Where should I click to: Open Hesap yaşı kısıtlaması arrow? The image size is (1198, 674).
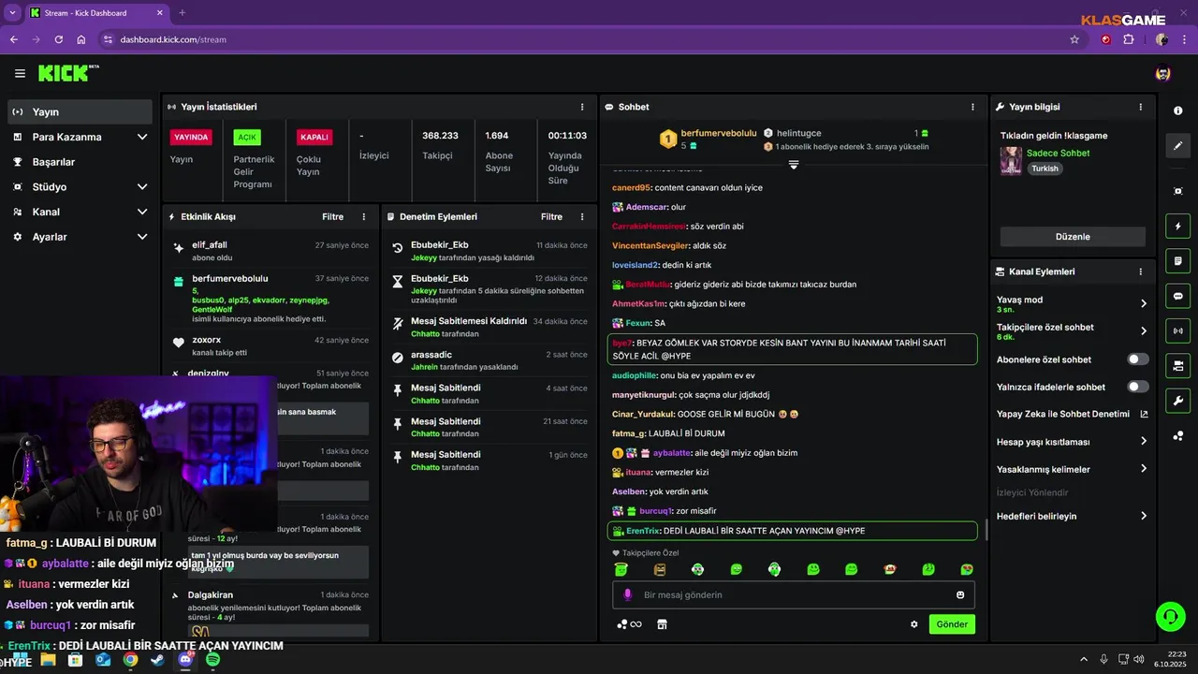(1144, 442)
